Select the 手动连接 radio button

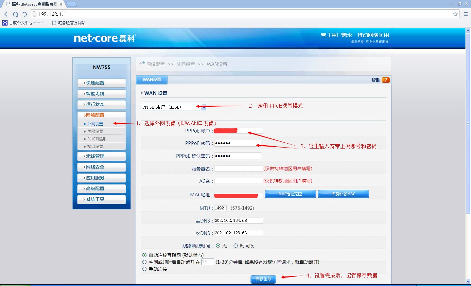click(144, 269)
